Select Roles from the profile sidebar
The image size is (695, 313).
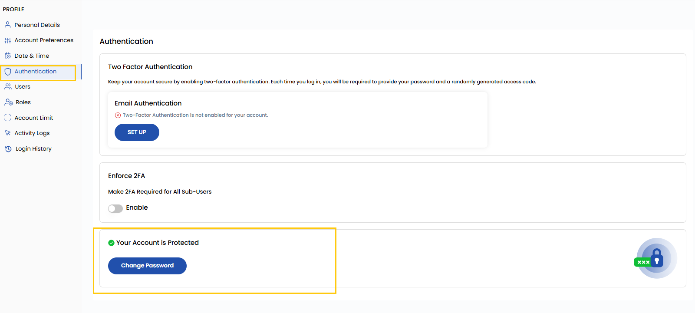(x=23, y=102)
